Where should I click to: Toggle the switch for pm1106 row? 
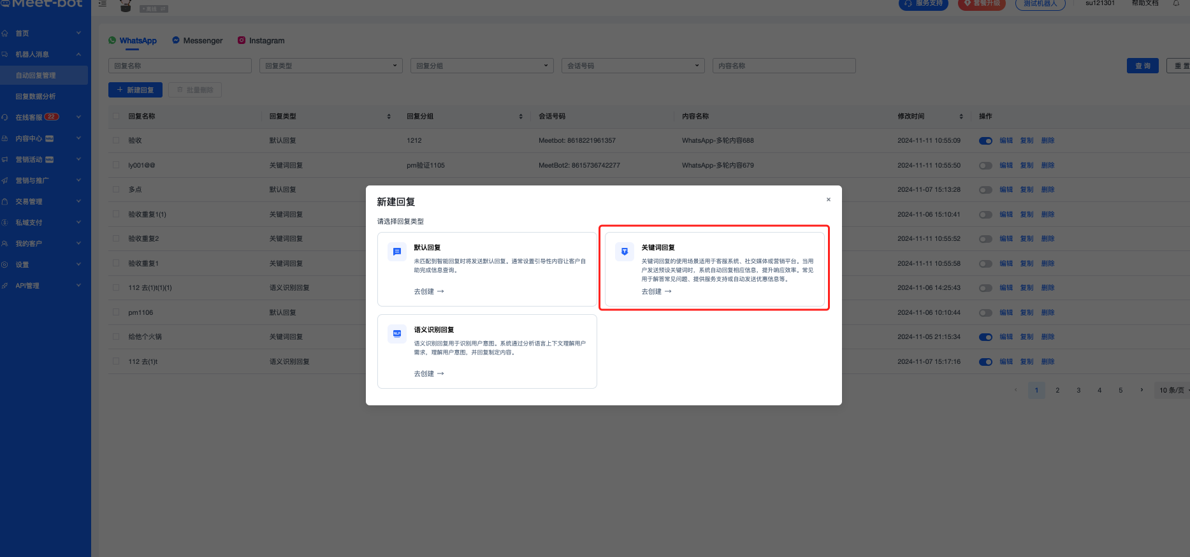pyautogui.click(x=985, y=313)
